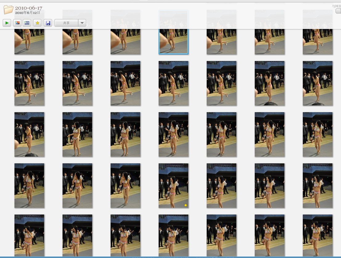Click the folder icon next to 2010-06-17
This screenshot has height=258, width=341.
pyautogui.click(x=8, y=10)
